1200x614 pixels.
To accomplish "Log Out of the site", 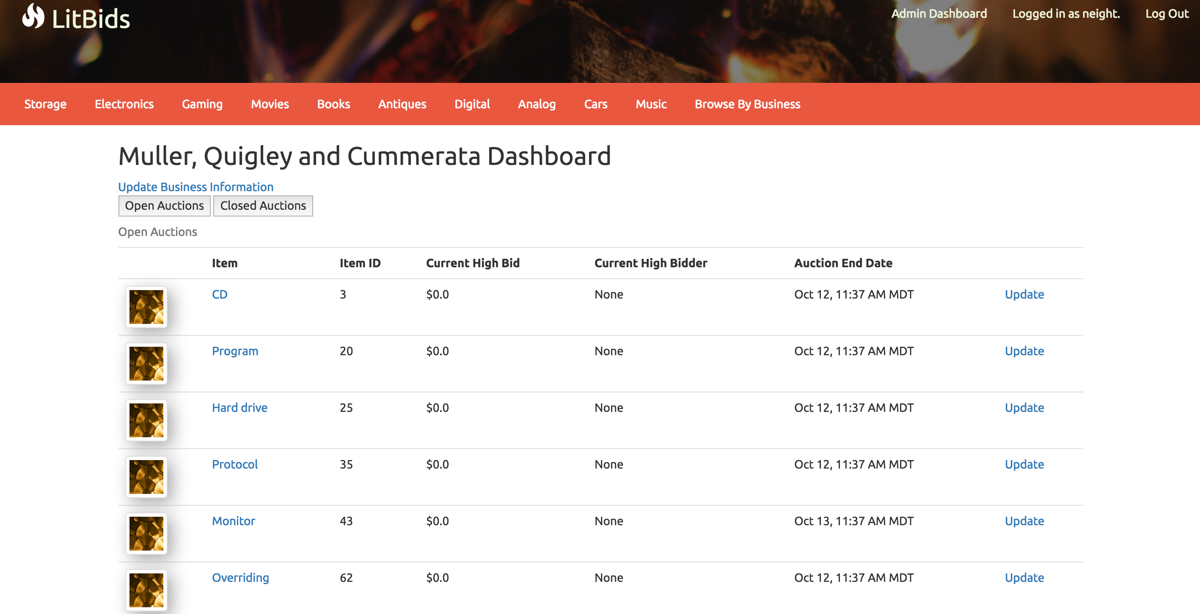I will tap(1167, 14).
